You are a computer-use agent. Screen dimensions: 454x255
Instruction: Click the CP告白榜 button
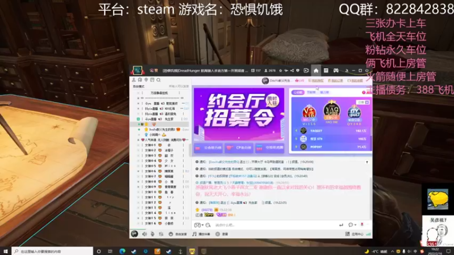[x=239, y=148]
